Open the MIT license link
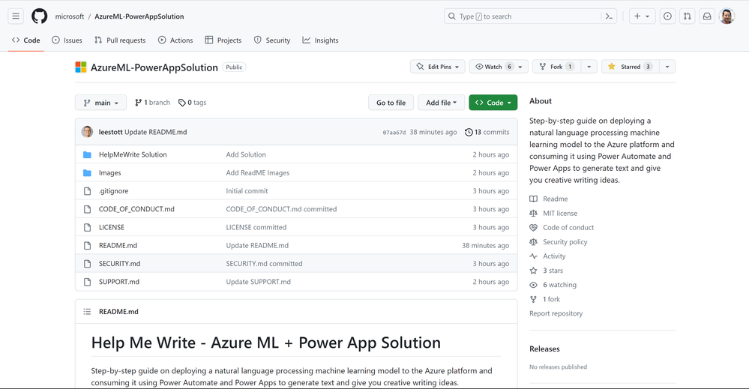 coord(560,214)
